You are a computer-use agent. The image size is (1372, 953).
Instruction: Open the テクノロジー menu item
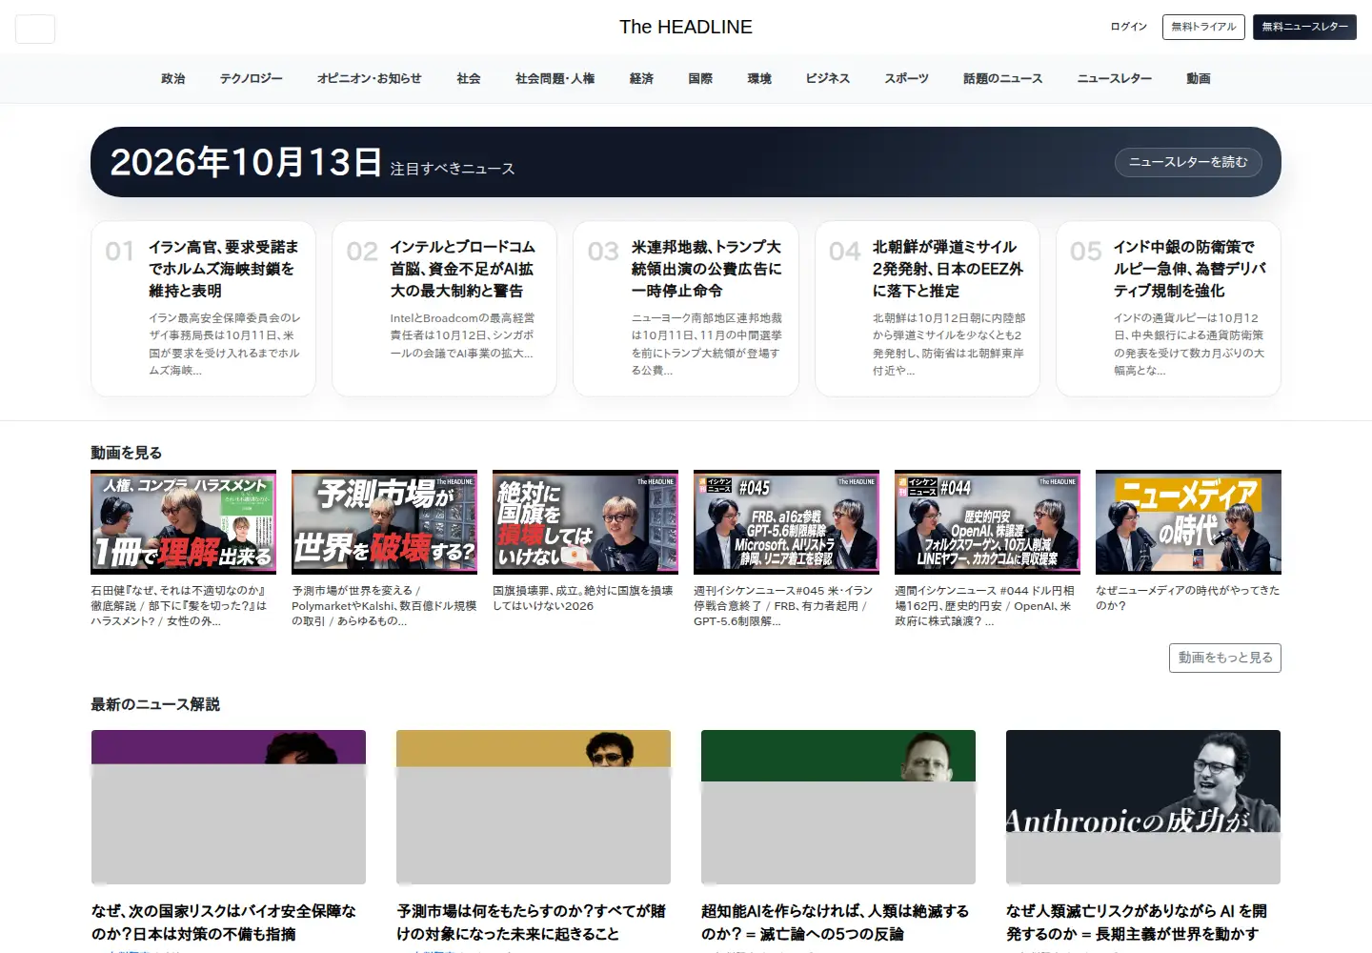coord(252,78)
